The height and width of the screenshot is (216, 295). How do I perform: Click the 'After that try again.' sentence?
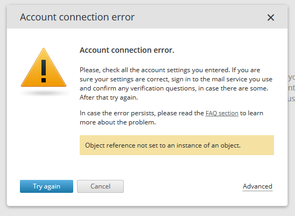click(x=109, y=97)
